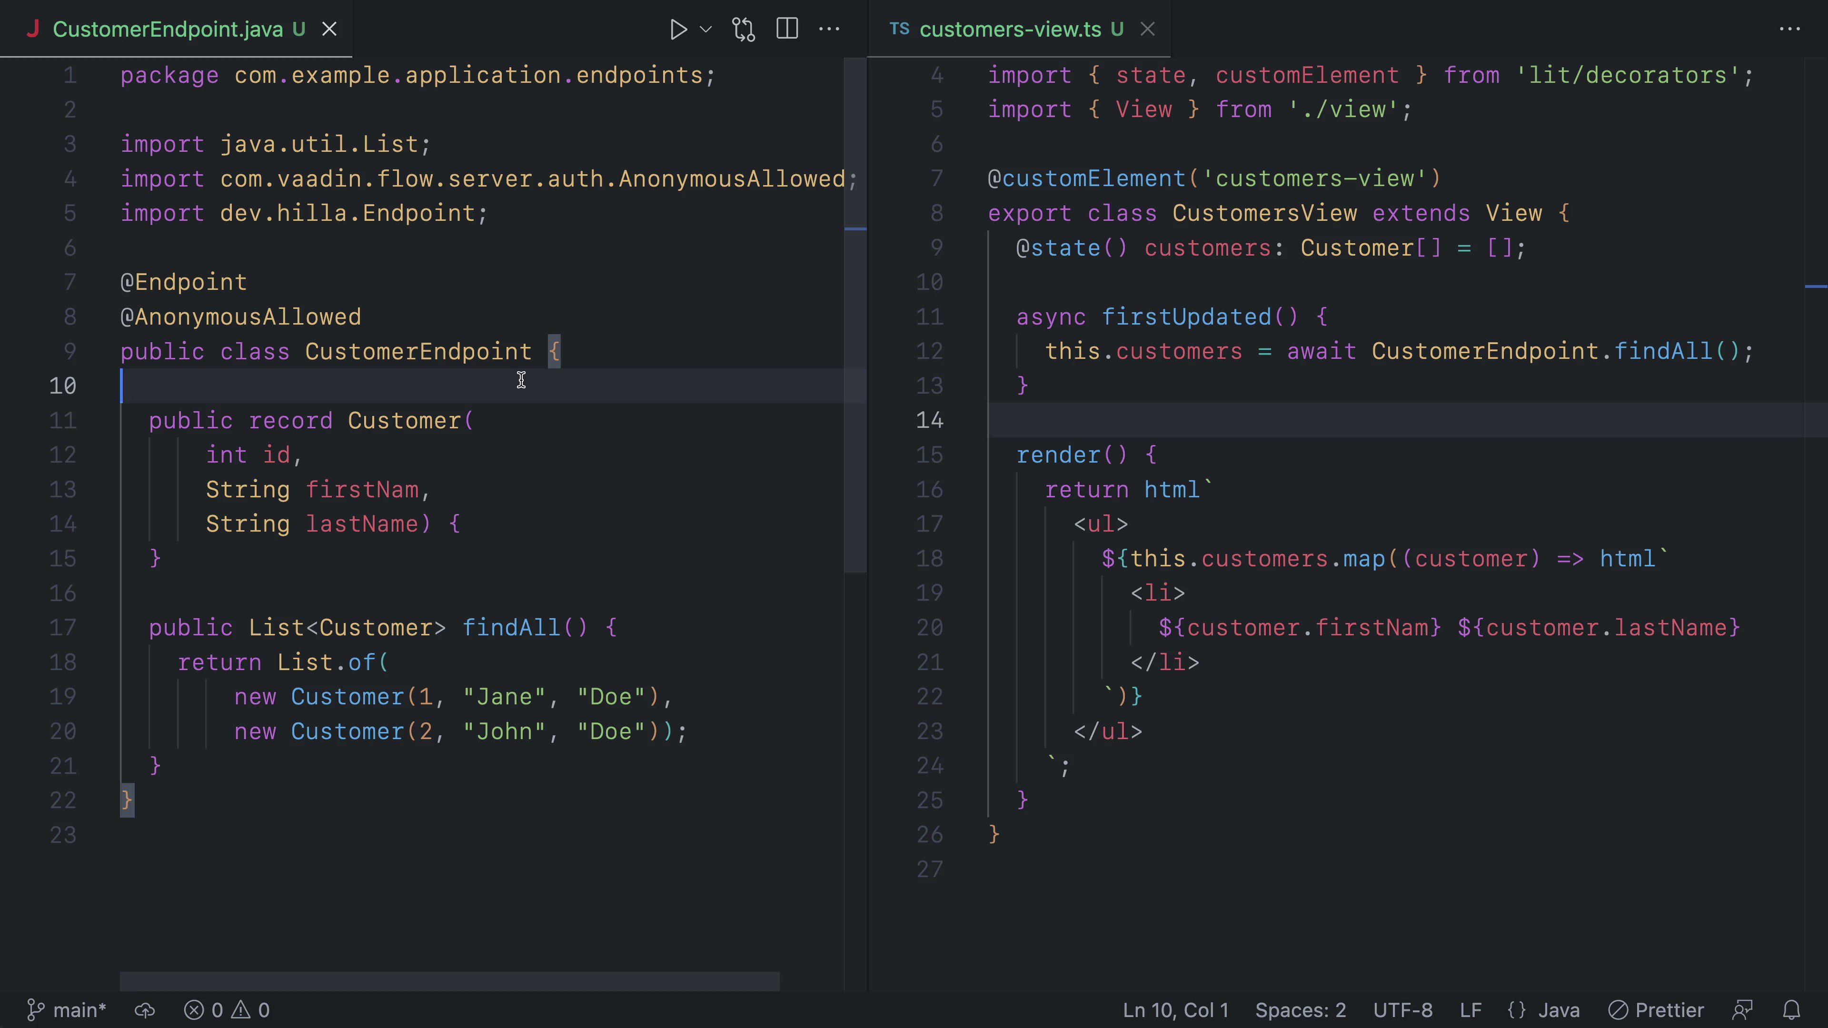Open left editor more actions menu

click(x=829, y=29)
